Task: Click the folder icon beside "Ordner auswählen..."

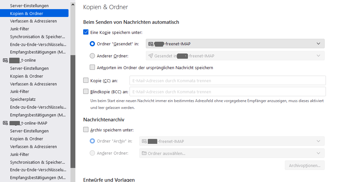Action: [144, 153]
